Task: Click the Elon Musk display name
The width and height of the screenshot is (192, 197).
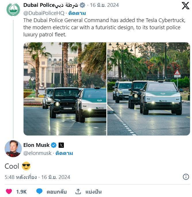Action: 36,145
